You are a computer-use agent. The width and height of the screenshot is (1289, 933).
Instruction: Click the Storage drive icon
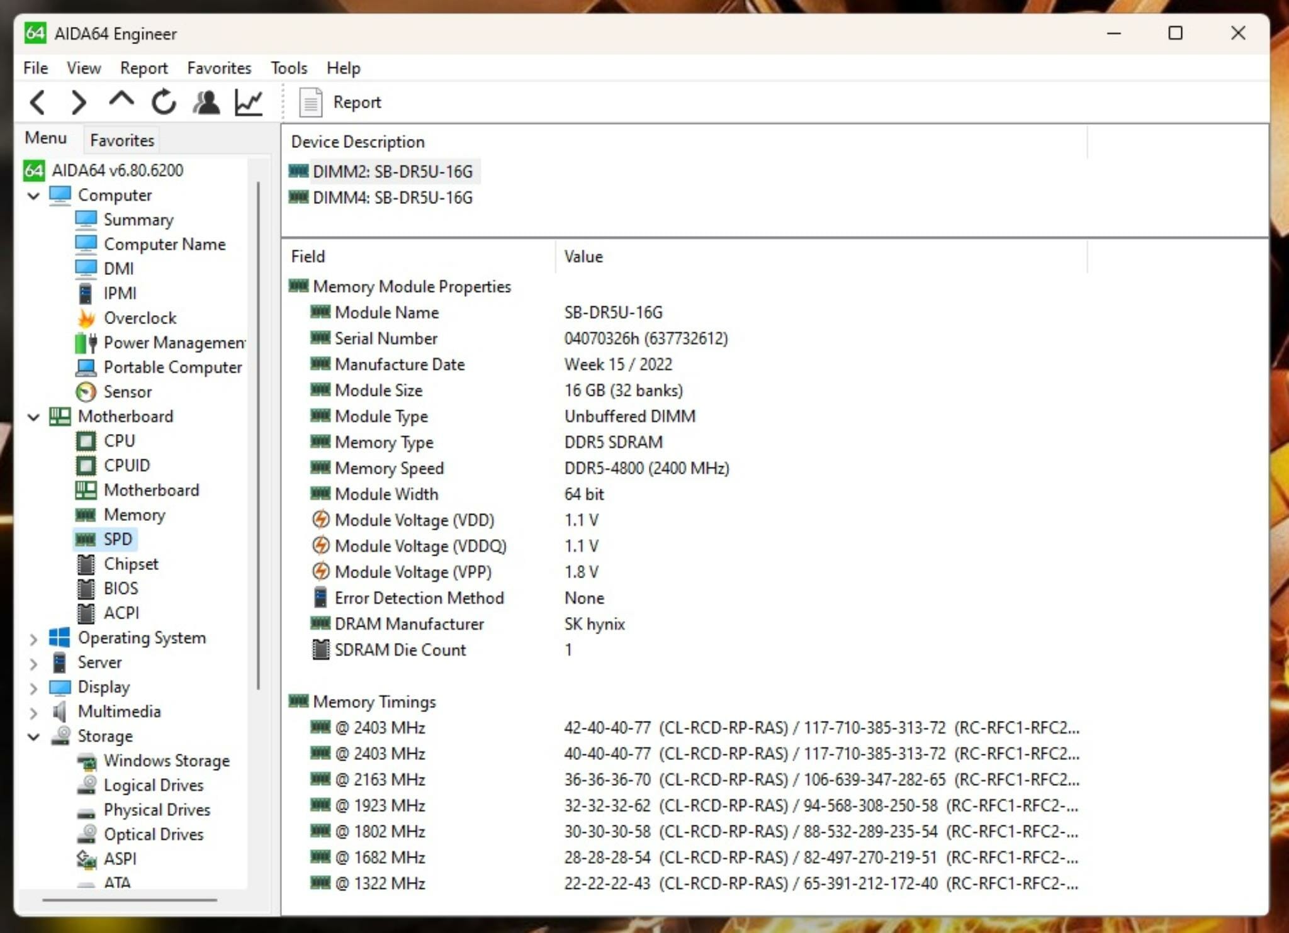(x=60, y=736)
